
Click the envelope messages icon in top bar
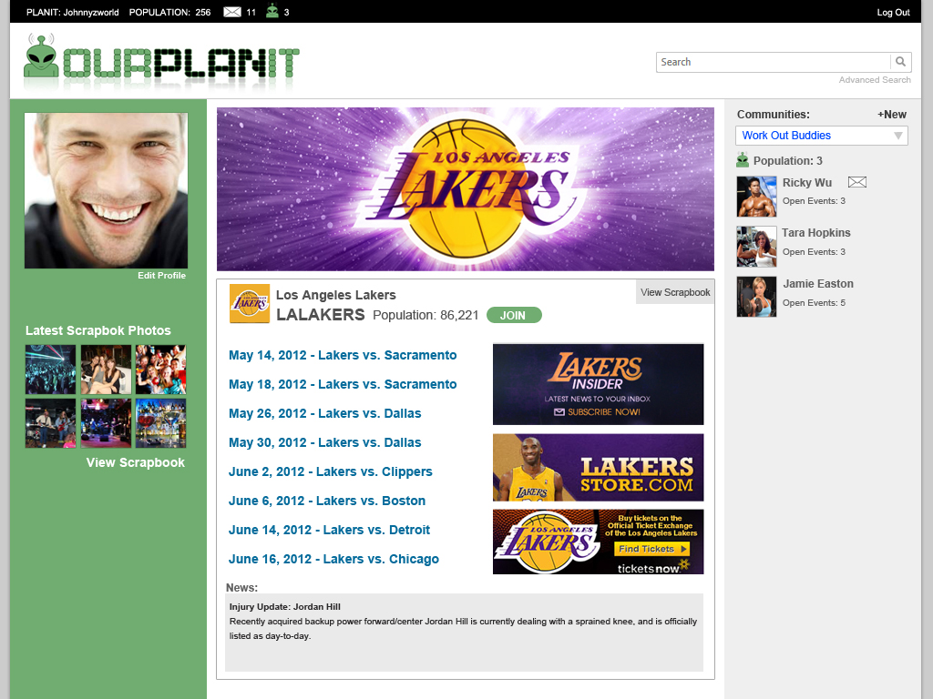(232, 12)
